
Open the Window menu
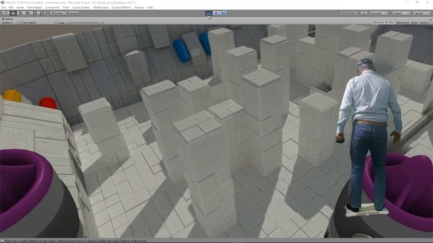139,7
